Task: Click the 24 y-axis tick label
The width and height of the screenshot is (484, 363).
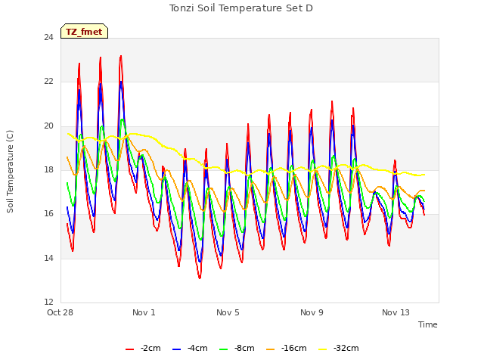Action: pos(48,38)
